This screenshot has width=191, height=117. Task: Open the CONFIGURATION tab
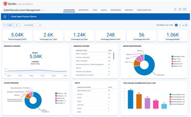(x=144, y=10)
